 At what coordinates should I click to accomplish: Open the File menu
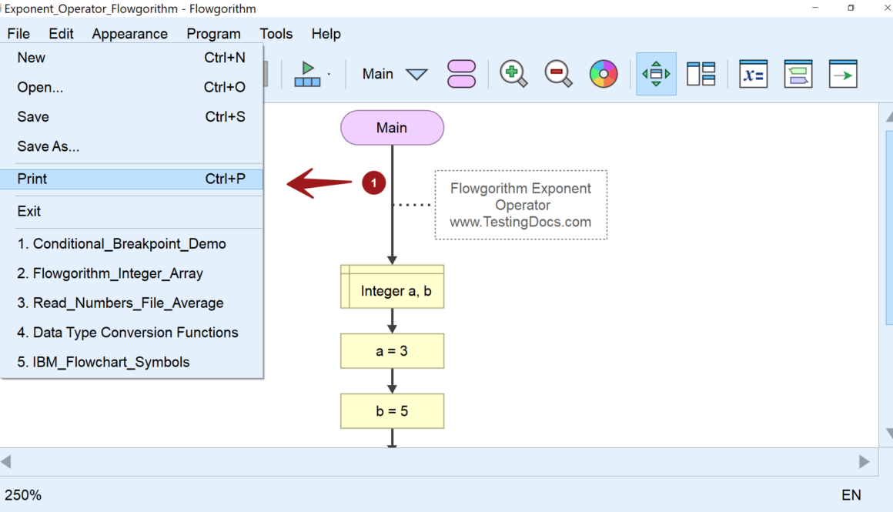(18, 34)
